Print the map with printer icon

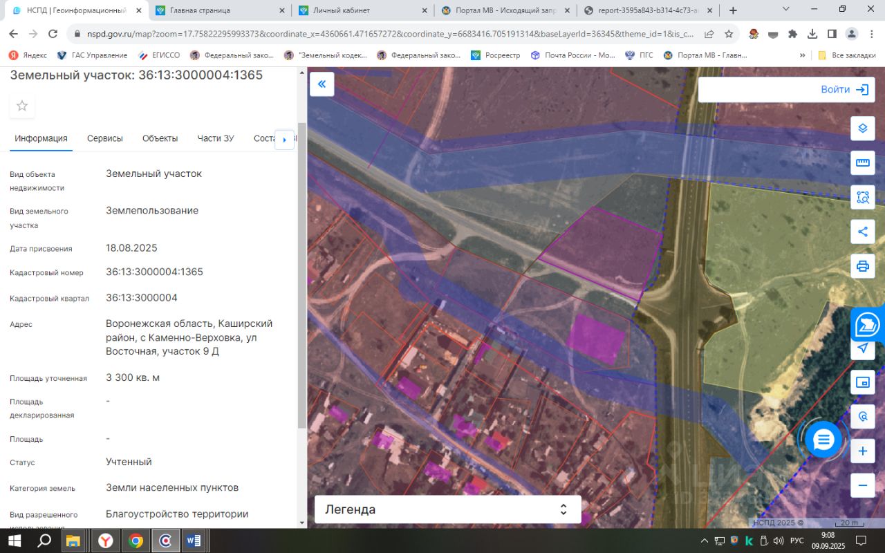(862, 266)
